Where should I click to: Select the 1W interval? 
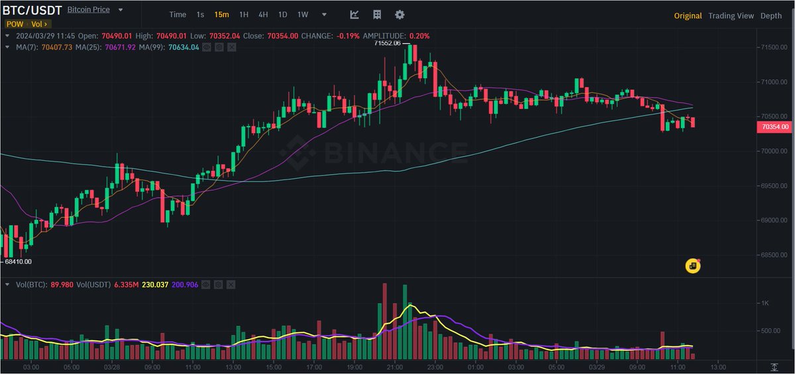(303, 15)
